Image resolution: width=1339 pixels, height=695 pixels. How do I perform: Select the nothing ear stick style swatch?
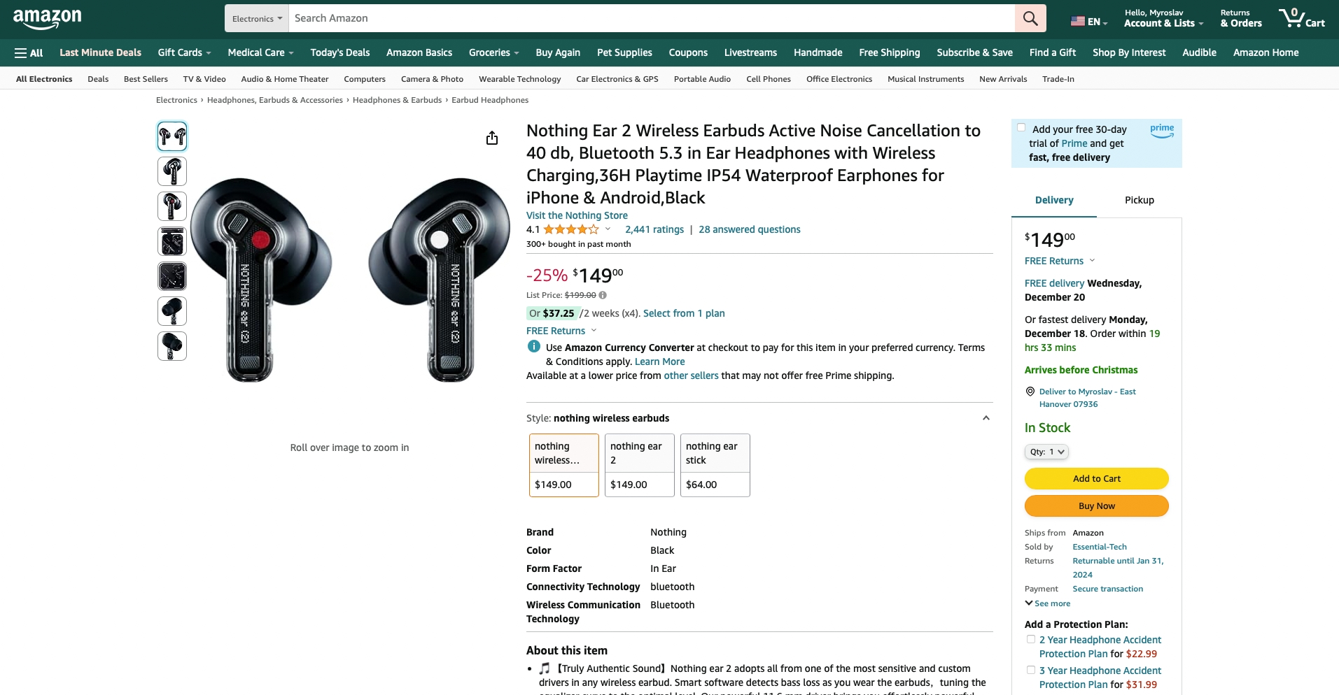click(715, 465)
